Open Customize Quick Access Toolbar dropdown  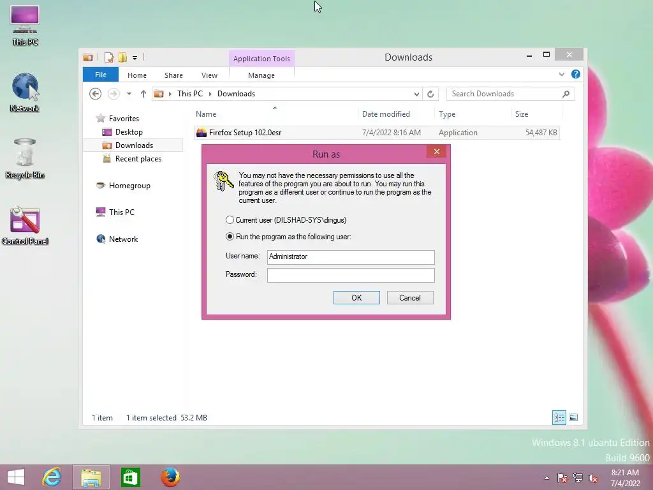(x=135, y=58)
